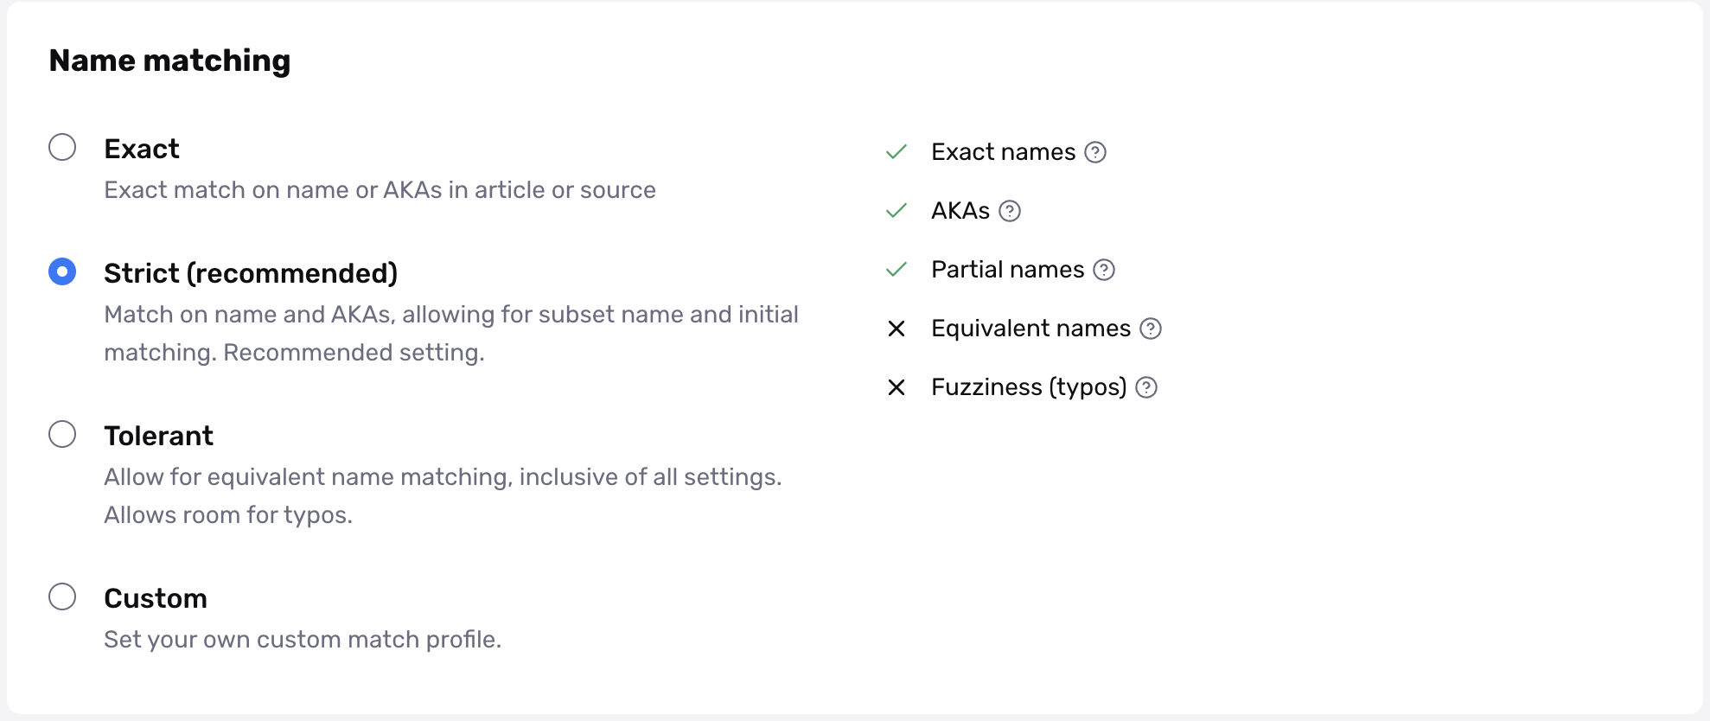The width and height of the screenshot is (1710, 721).
Task: Click the Exact names label
Action: [x=1001, y=151]
